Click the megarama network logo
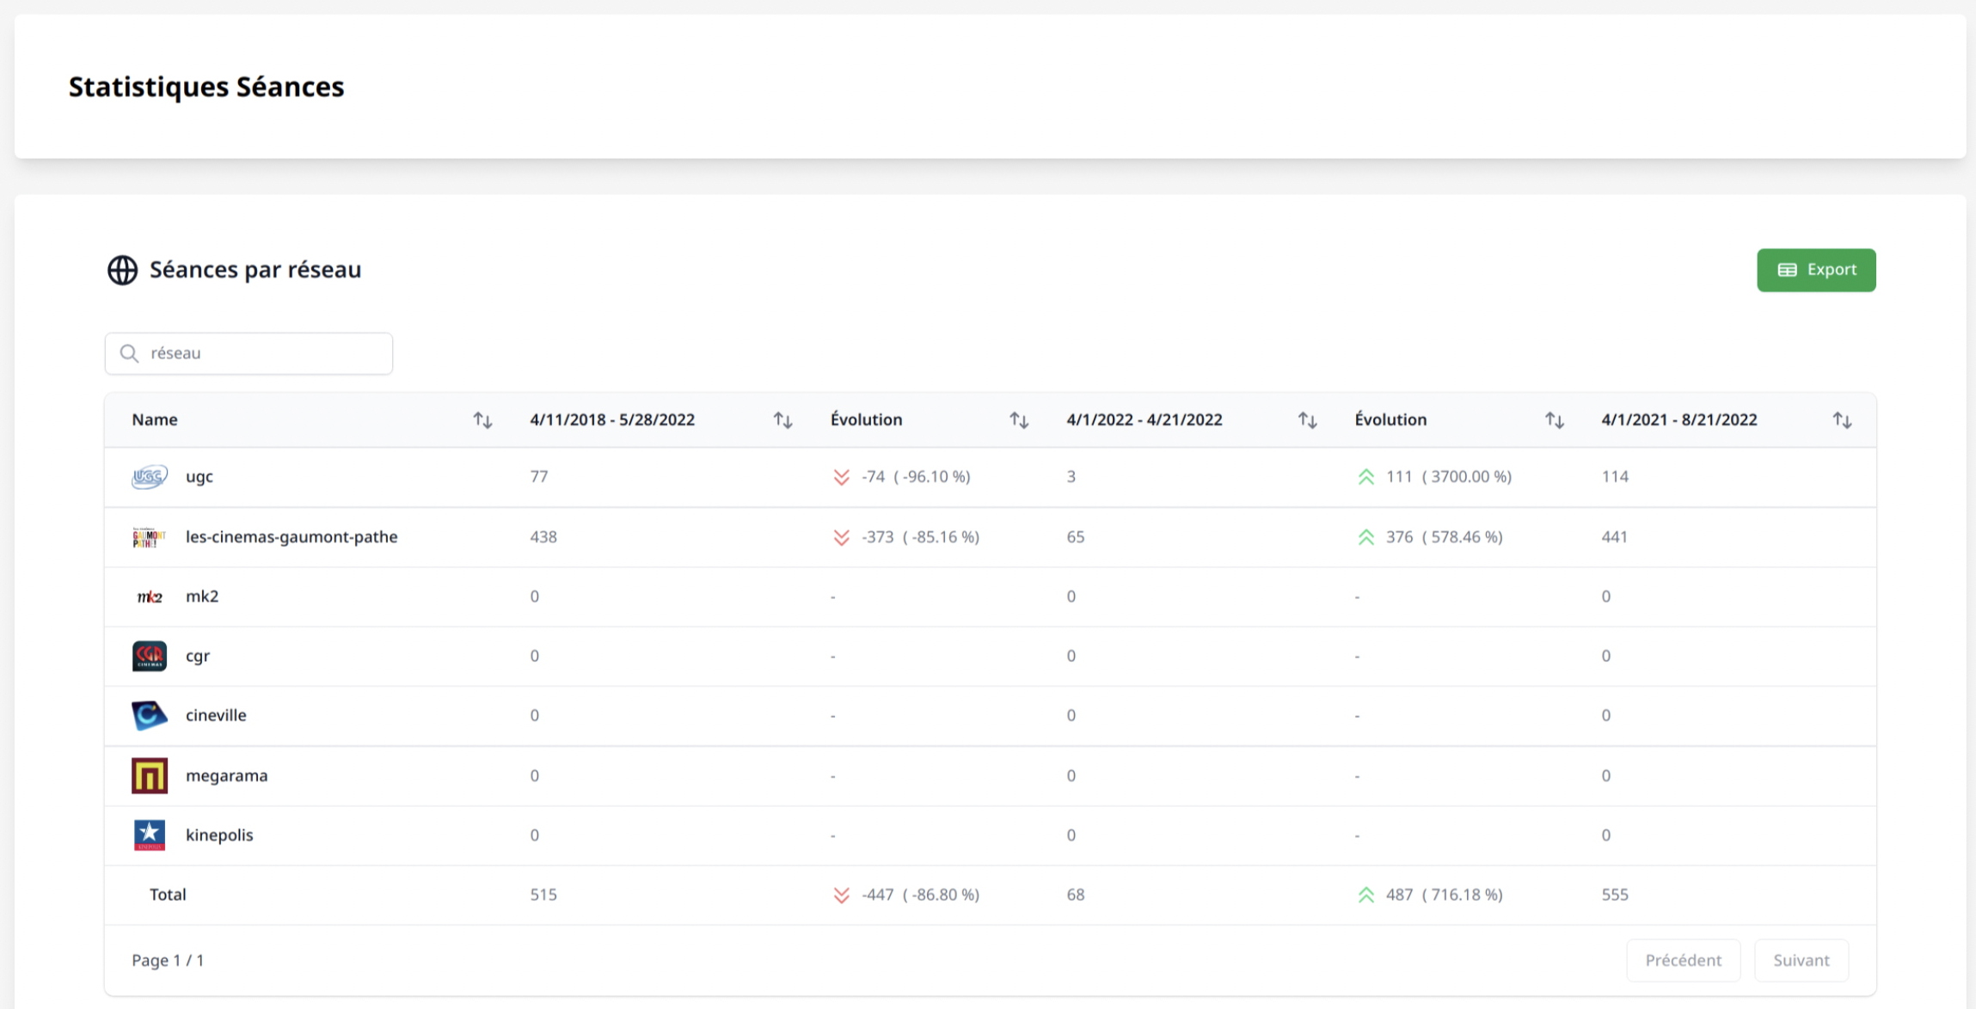Image resolution: width=1976 pixels, height=1009 pixels. tap(150, 775)
